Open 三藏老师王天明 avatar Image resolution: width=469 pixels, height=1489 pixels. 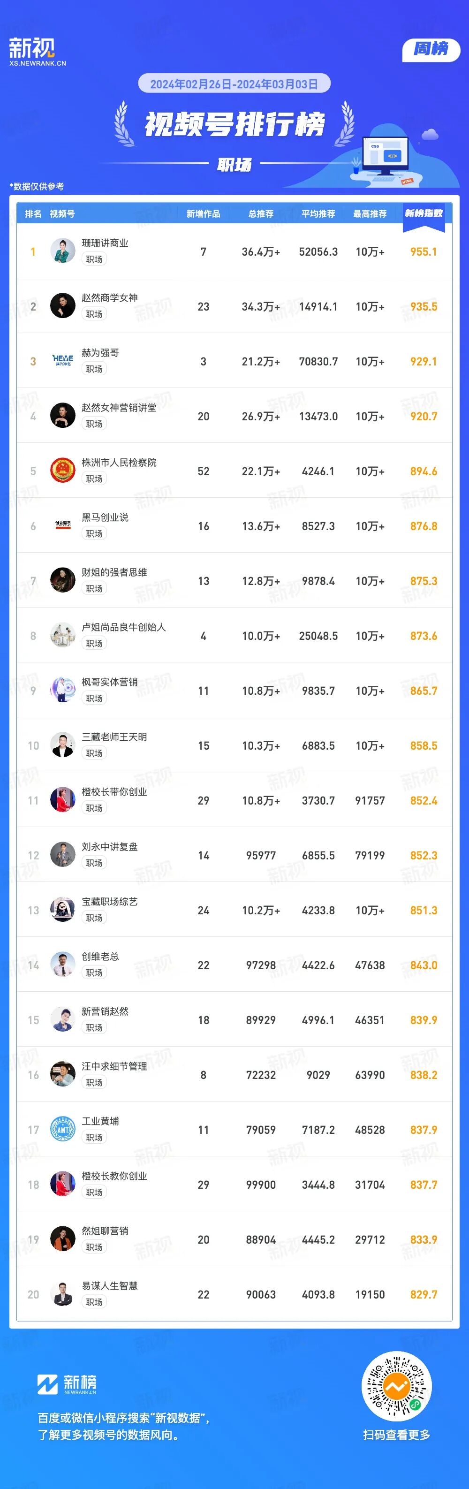click(62, 745)
